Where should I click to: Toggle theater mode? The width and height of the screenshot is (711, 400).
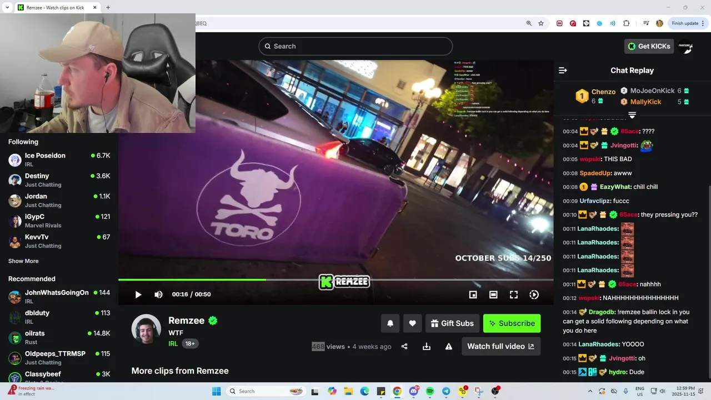pyautogui.click(x=493, y=294)
